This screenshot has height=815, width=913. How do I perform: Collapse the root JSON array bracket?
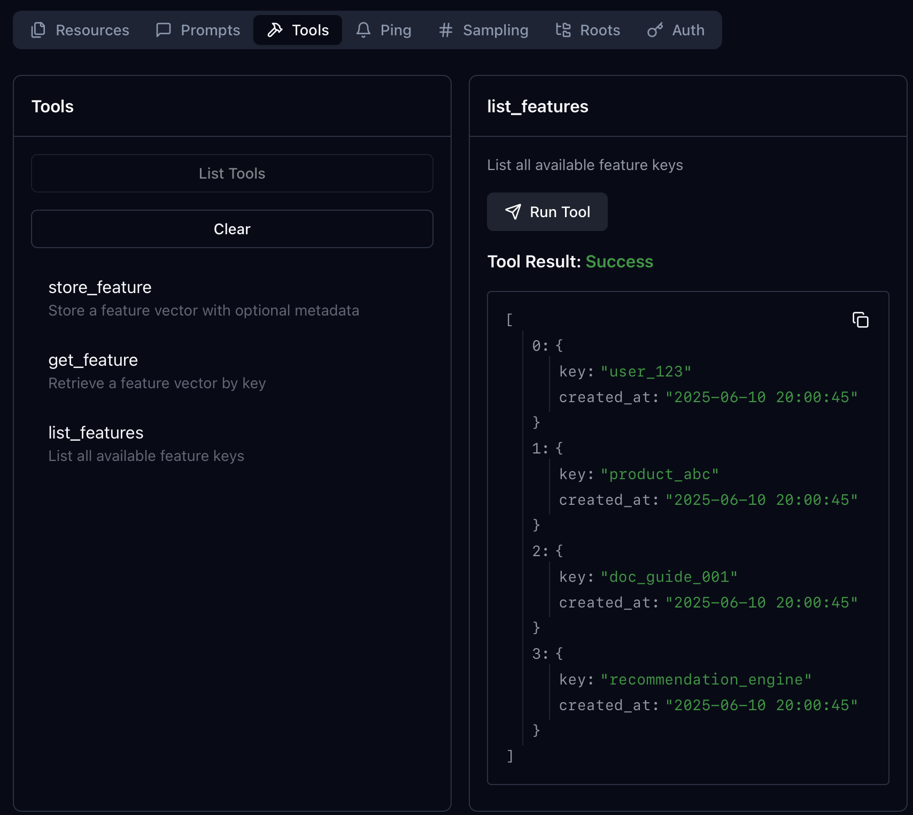point(509,320)
